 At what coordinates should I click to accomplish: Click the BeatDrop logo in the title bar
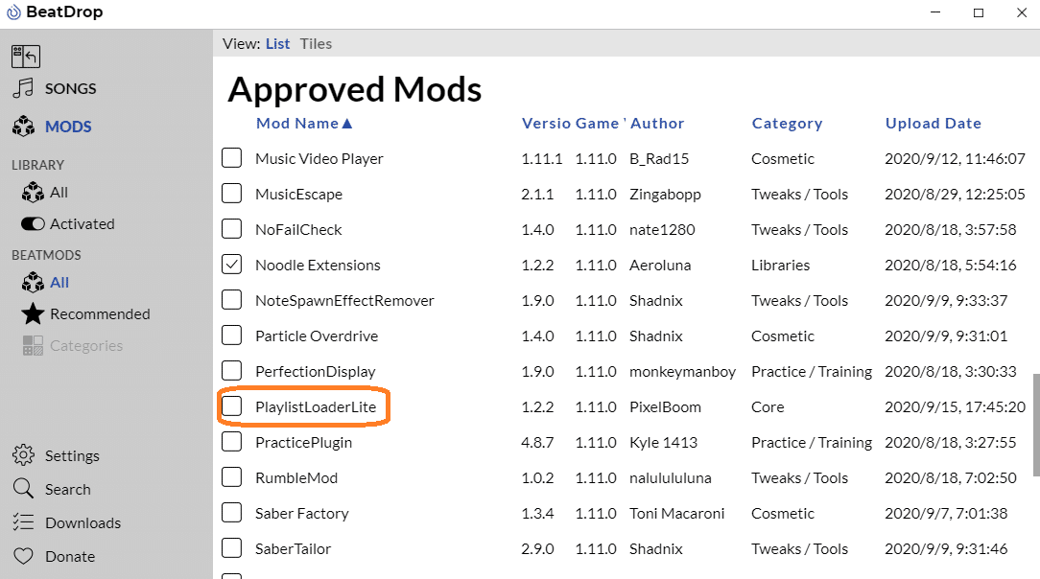[x=13, y=12]
